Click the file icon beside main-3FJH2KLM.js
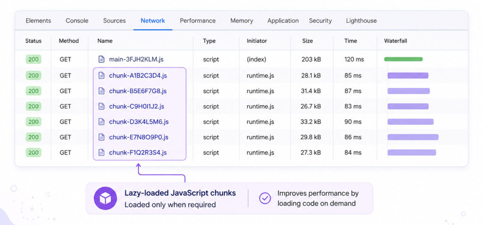 [x=101, y=59]
